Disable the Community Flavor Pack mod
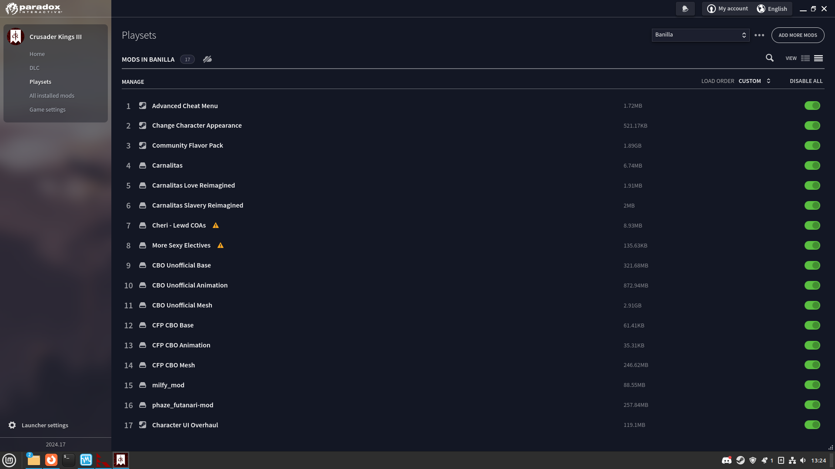835x469 pixels. [812, 145]
